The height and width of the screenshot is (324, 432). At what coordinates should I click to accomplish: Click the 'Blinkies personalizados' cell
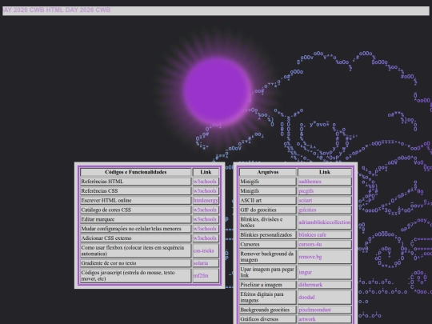(x=268, y=234)
